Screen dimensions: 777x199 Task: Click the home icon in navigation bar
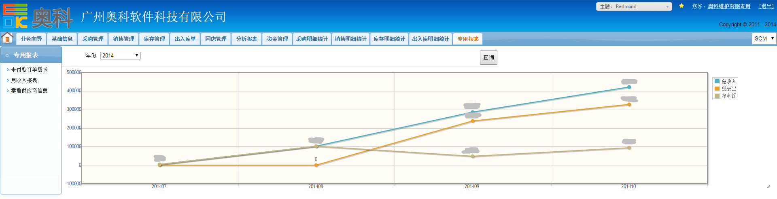(7, 38)
